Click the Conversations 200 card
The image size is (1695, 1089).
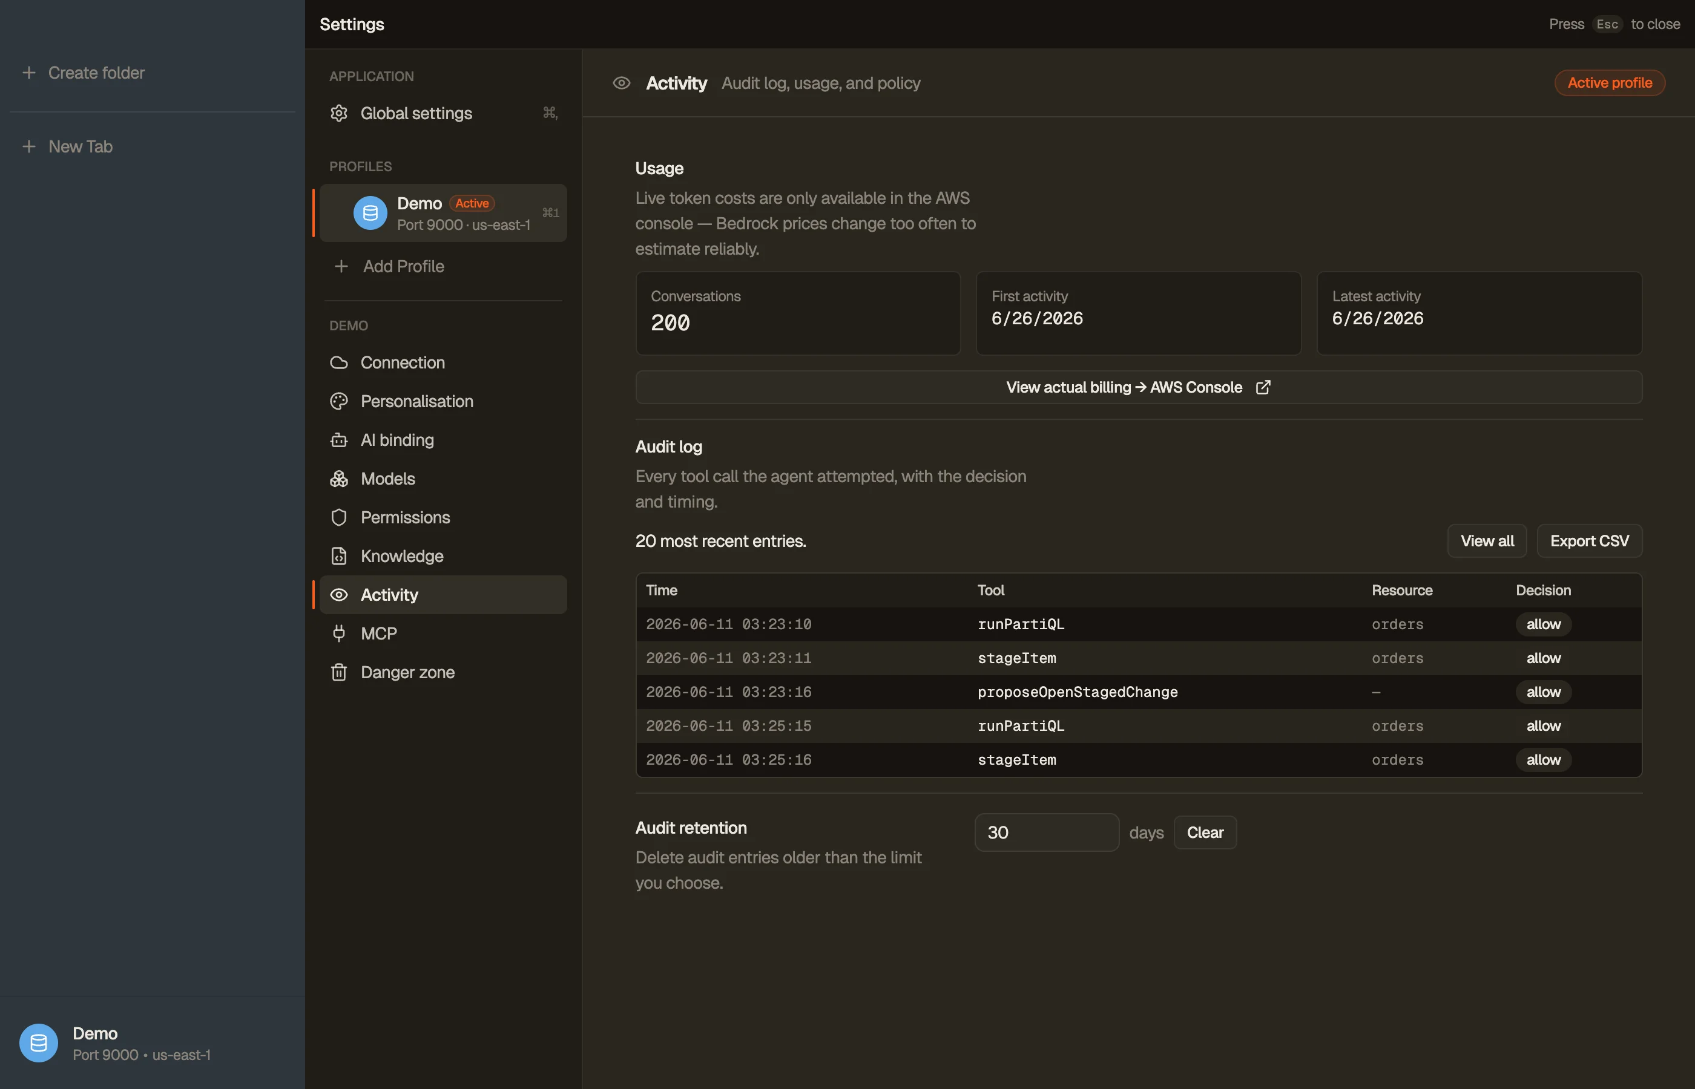coord(798,313)
